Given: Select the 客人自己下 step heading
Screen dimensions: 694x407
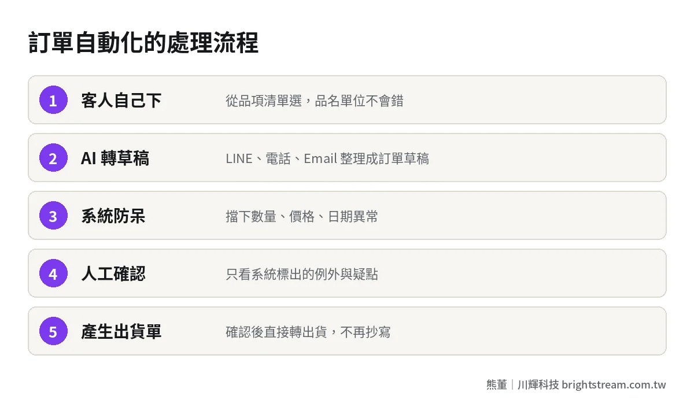Looking at the screenshot, I should tap(121, 101).
